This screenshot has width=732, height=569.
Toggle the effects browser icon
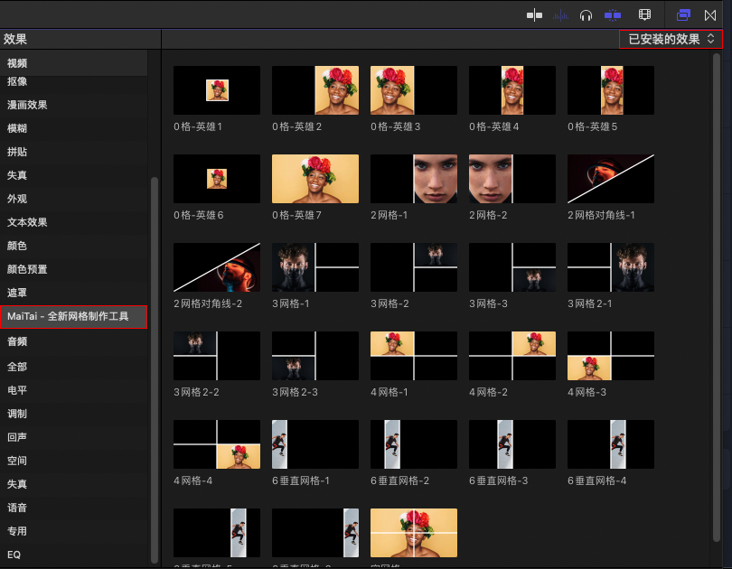pyautogui.click(x=683, y=15)
